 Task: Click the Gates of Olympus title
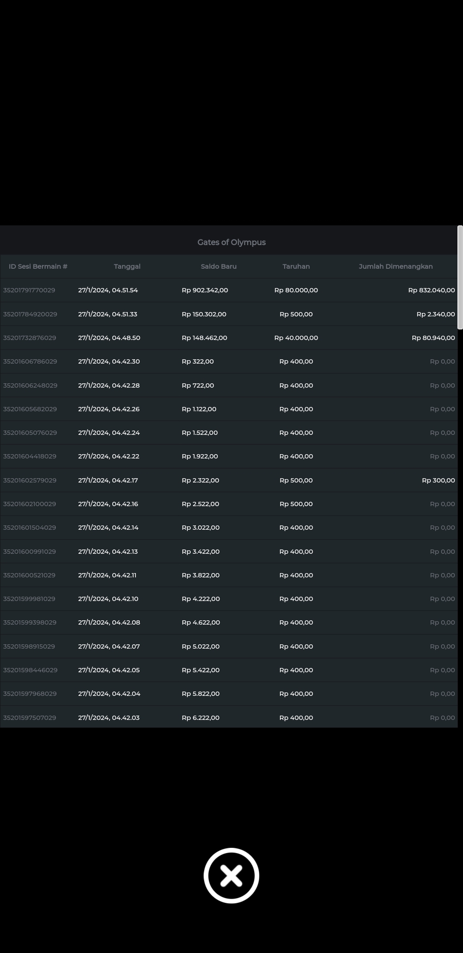click(x=231, y=242)
